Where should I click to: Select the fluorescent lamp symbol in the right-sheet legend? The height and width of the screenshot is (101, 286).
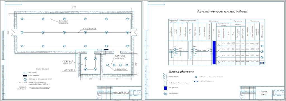[x=196, y=77]
